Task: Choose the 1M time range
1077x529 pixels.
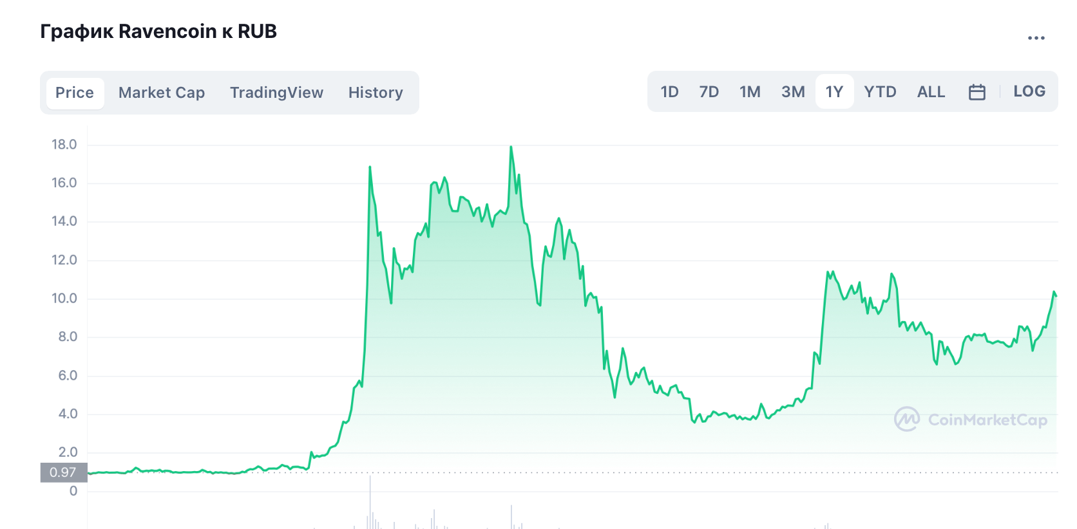Action: [x=750, y=92]
